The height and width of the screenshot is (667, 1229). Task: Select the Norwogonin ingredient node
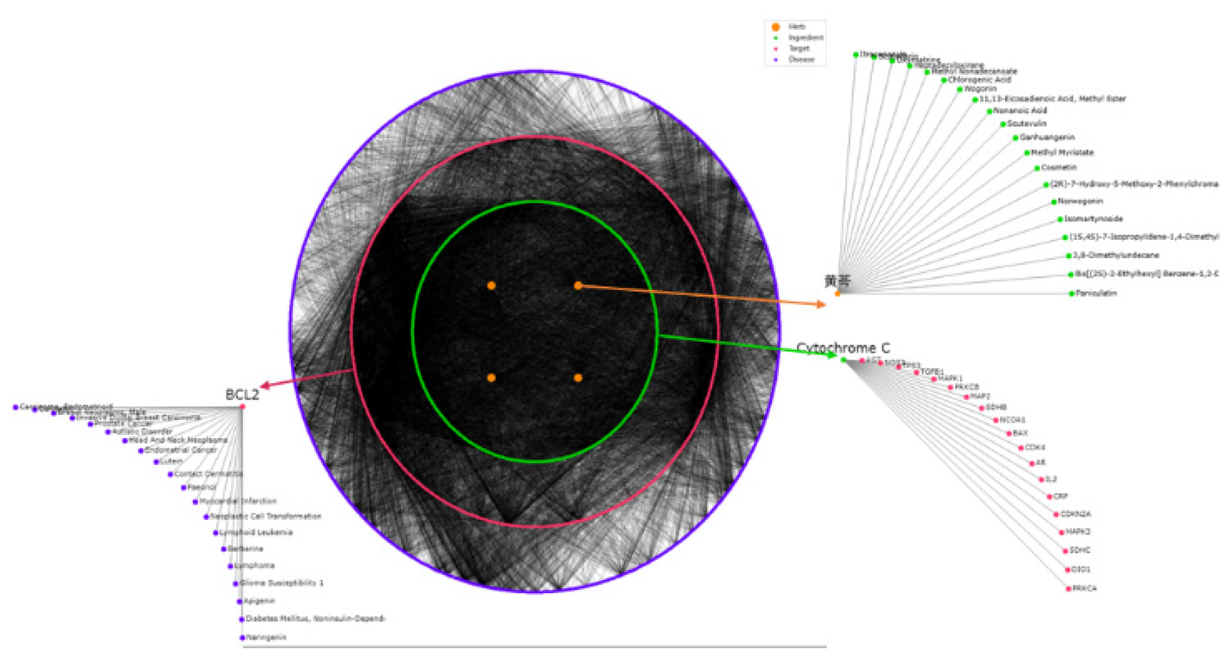[1053, 201]
